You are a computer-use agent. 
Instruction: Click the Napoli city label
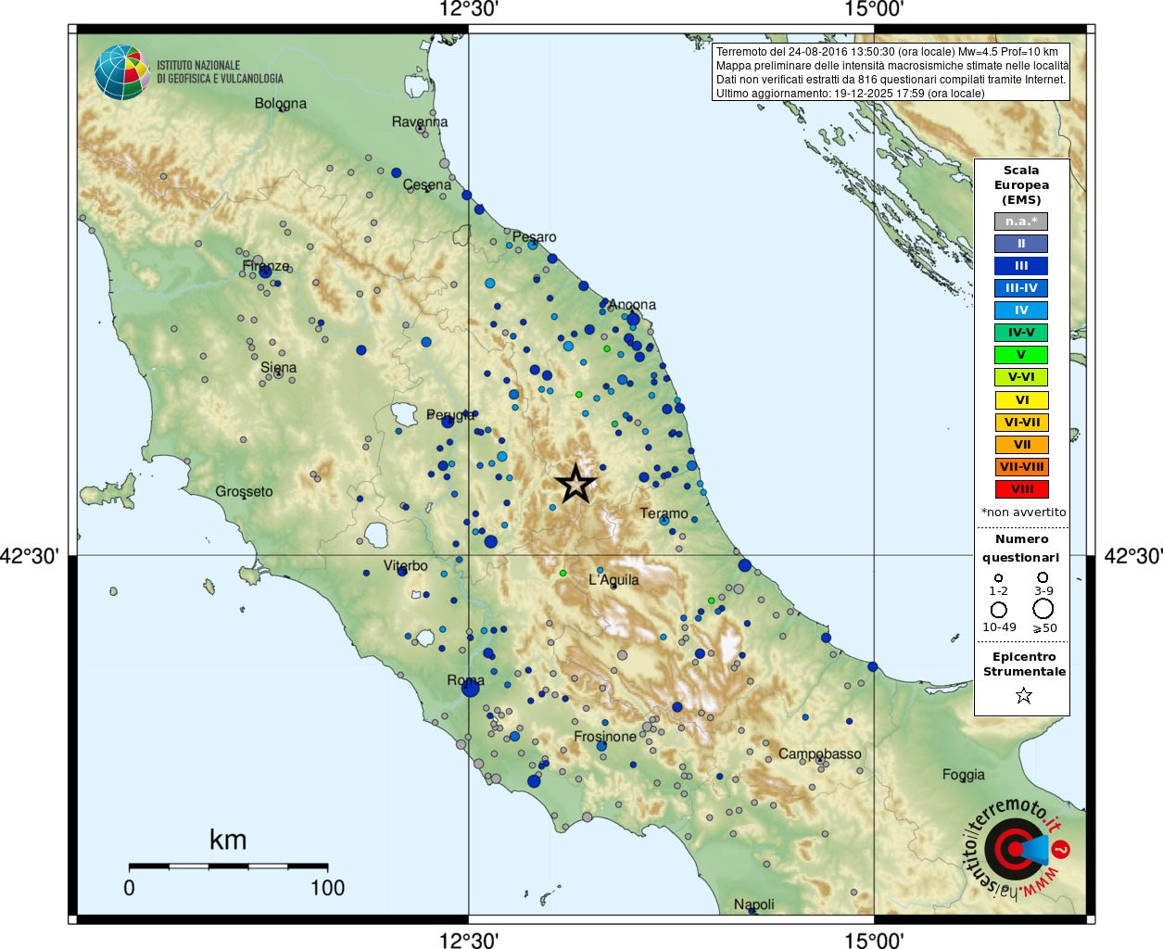point(754,904)
